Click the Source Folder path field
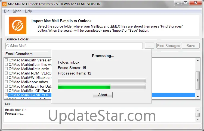 [74, 46]
